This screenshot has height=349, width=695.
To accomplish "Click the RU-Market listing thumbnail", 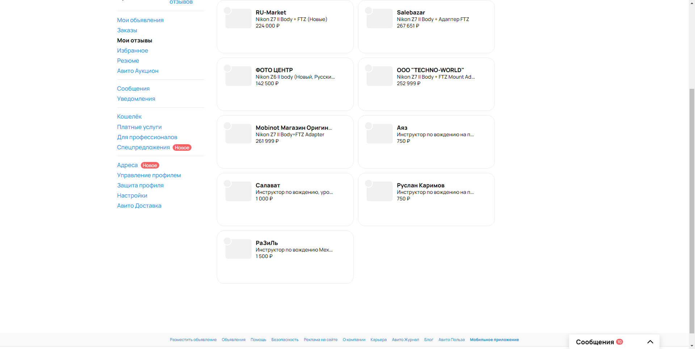I will 239,18.
